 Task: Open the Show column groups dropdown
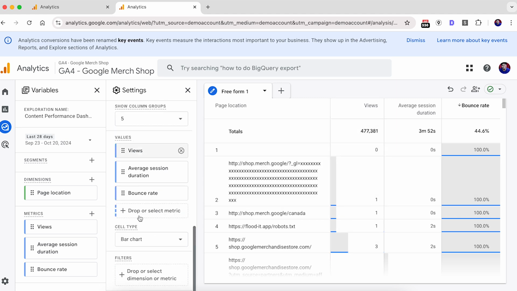point(151,119)
